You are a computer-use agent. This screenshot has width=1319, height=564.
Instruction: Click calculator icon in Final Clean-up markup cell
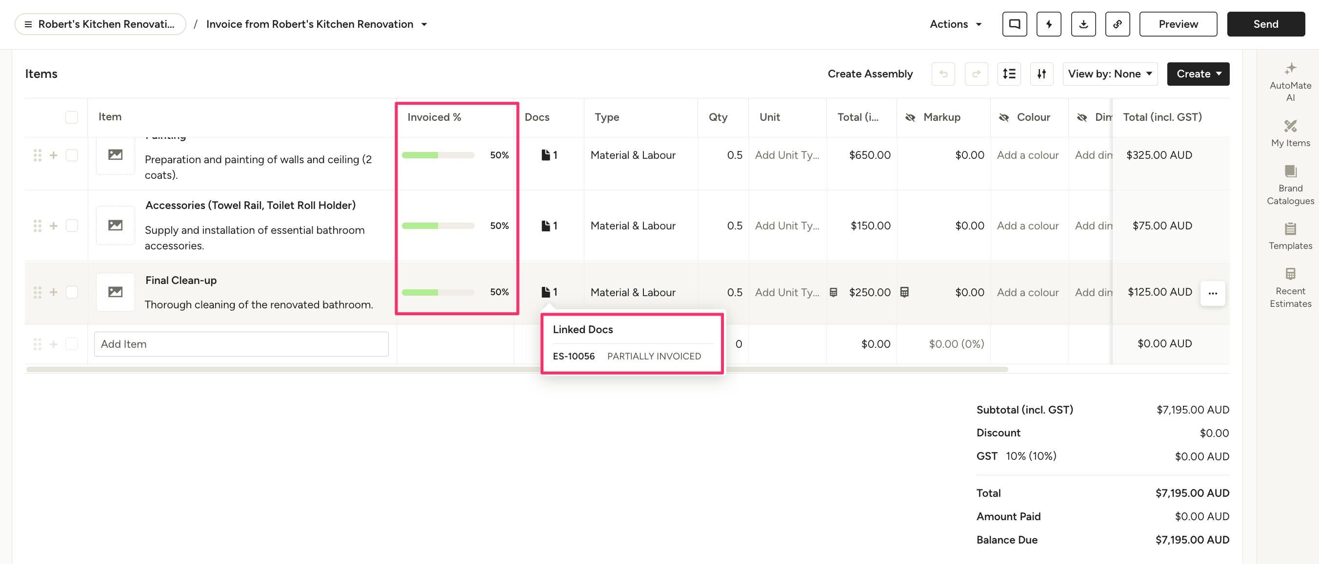click(904, 293)
